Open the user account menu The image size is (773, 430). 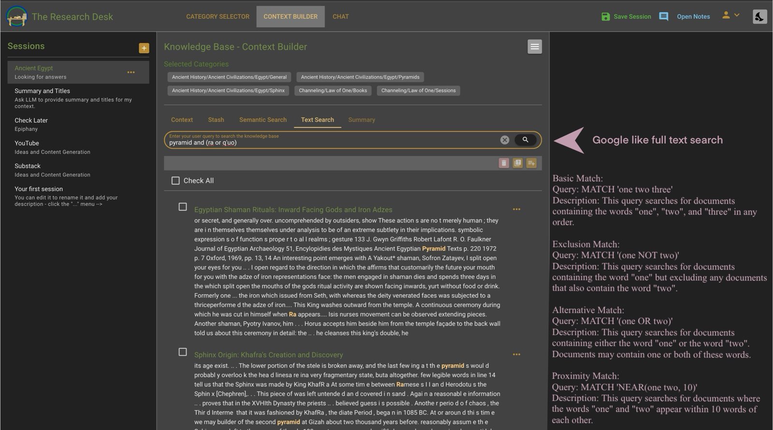point(730,15)
